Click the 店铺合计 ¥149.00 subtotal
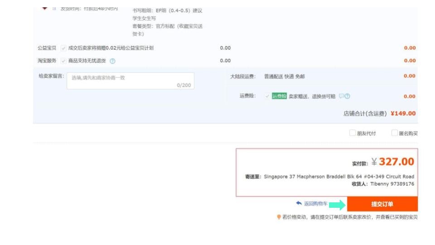 click(x=403, y=114)
